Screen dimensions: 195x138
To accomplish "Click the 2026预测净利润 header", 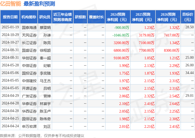I will pyautogui.click(x=168, y=17).
